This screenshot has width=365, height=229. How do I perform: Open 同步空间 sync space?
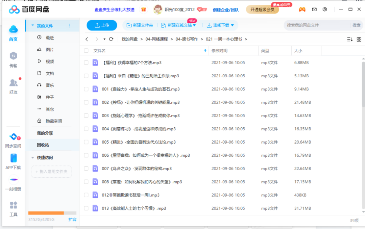click(13, 140)
